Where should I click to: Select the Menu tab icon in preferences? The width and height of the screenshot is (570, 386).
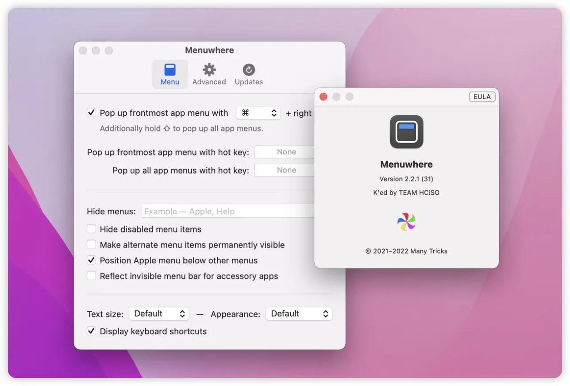tap(170, 74)
